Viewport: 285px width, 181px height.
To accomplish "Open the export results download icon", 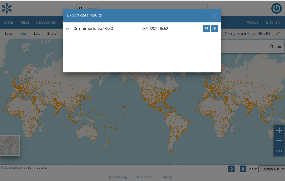I will point(231,169).
